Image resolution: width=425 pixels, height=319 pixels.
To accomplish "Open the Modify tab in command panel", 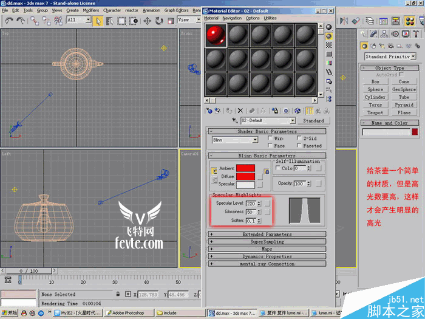I will (x=374, y=34).
